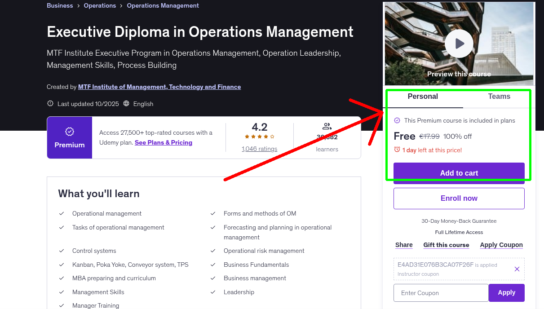
Task: Dismiss the applied instructor coupon
Action: click(x=517, y=269)
